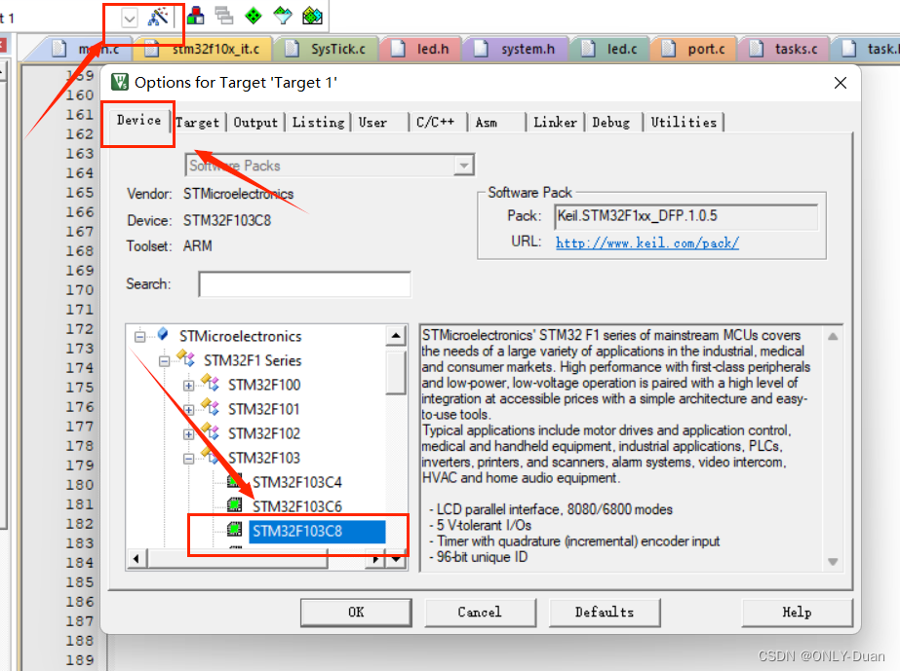Switch to the Asm tab
Screen dimensions: 900x671
click(496, 123)
